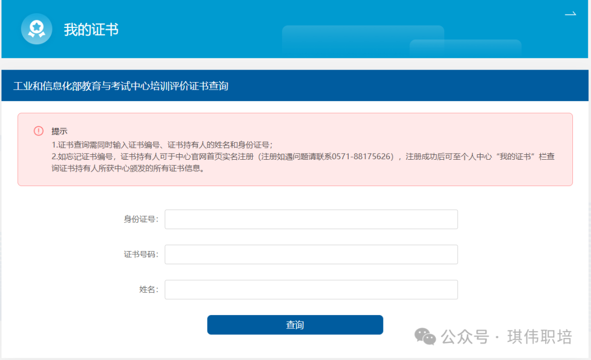
Task: Click the 证书号码 field label
Action: pyautogui.click(x=141, y=254)
